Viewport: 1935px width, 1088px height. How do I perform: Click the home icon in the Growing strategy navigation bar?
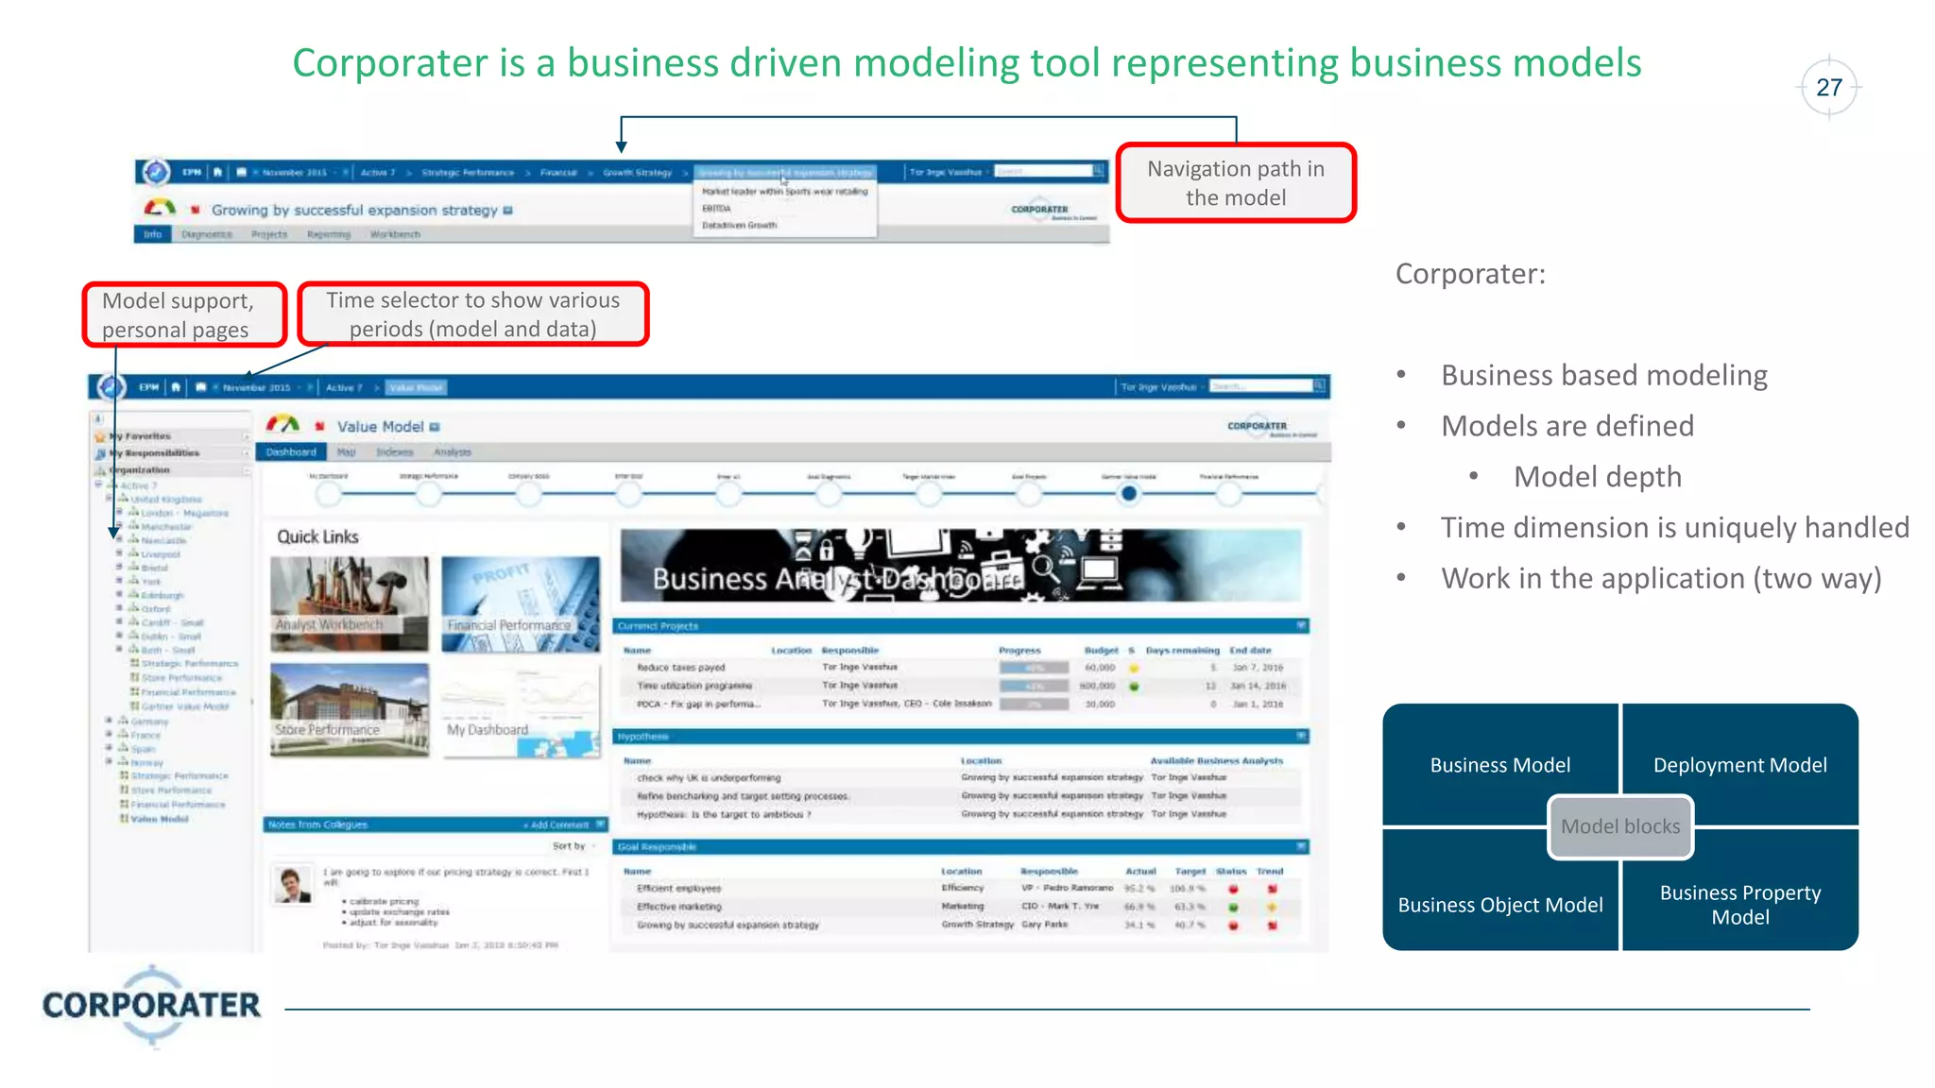tap(218, 172)
